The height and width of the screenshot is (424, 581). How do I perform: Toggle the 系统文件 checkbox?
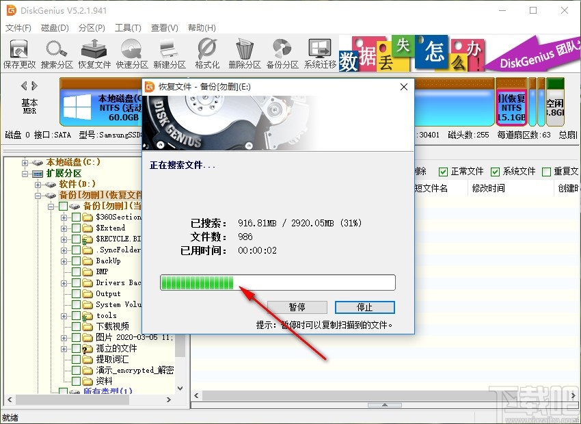pos(495,172)
